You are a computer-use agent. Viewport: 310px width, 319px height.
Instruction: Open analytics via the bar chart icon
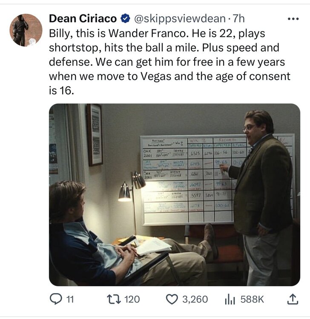pos(230,299)
